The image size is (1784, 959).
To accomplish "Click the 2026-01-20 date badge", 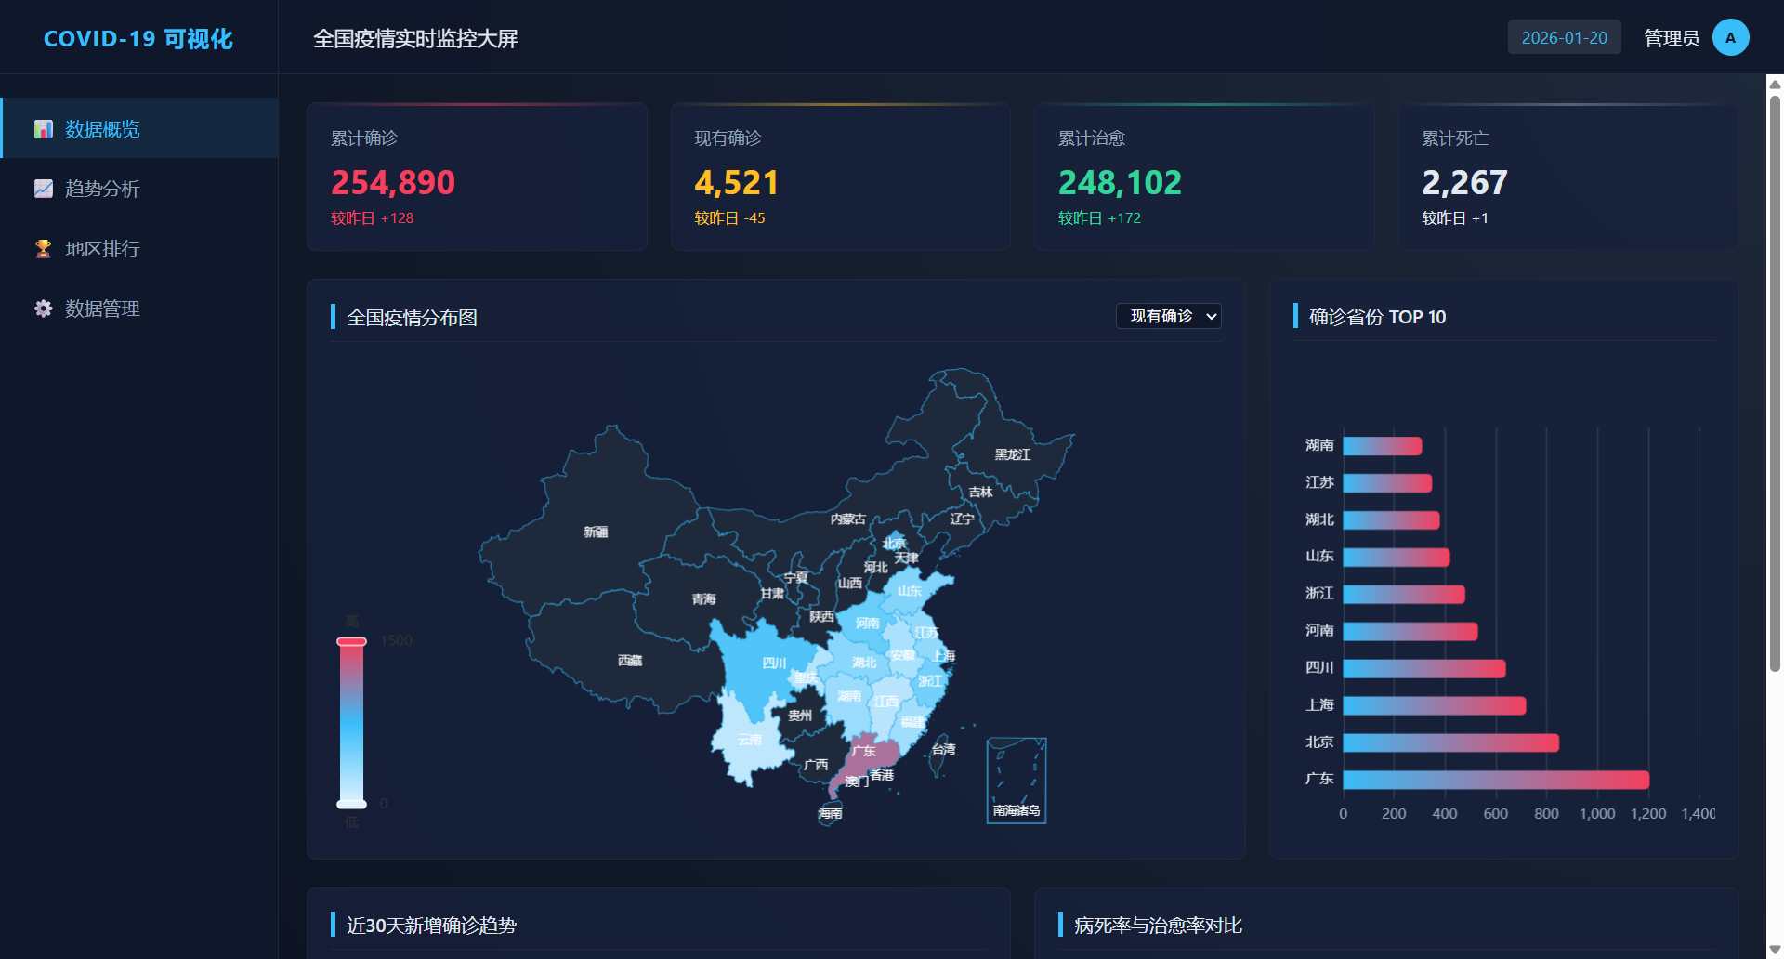I will (1564, 38).
